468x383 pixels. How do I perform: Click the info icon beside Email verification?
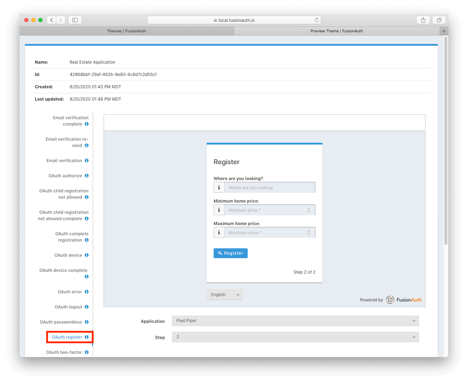coord(87,160)
